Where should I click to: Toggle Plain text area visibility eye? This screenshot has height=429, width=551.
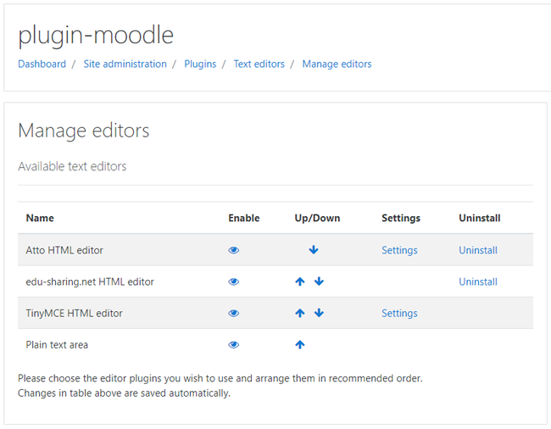click(234, 344)
